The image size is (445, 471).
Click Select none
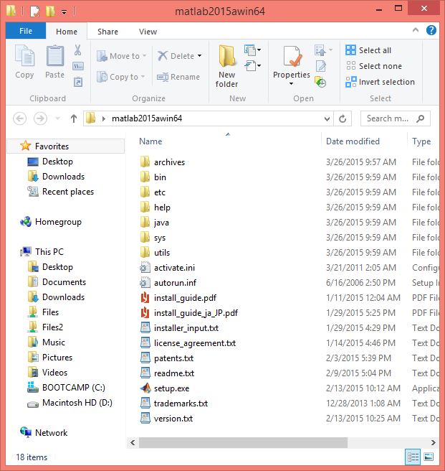click(x=373, y=66)
